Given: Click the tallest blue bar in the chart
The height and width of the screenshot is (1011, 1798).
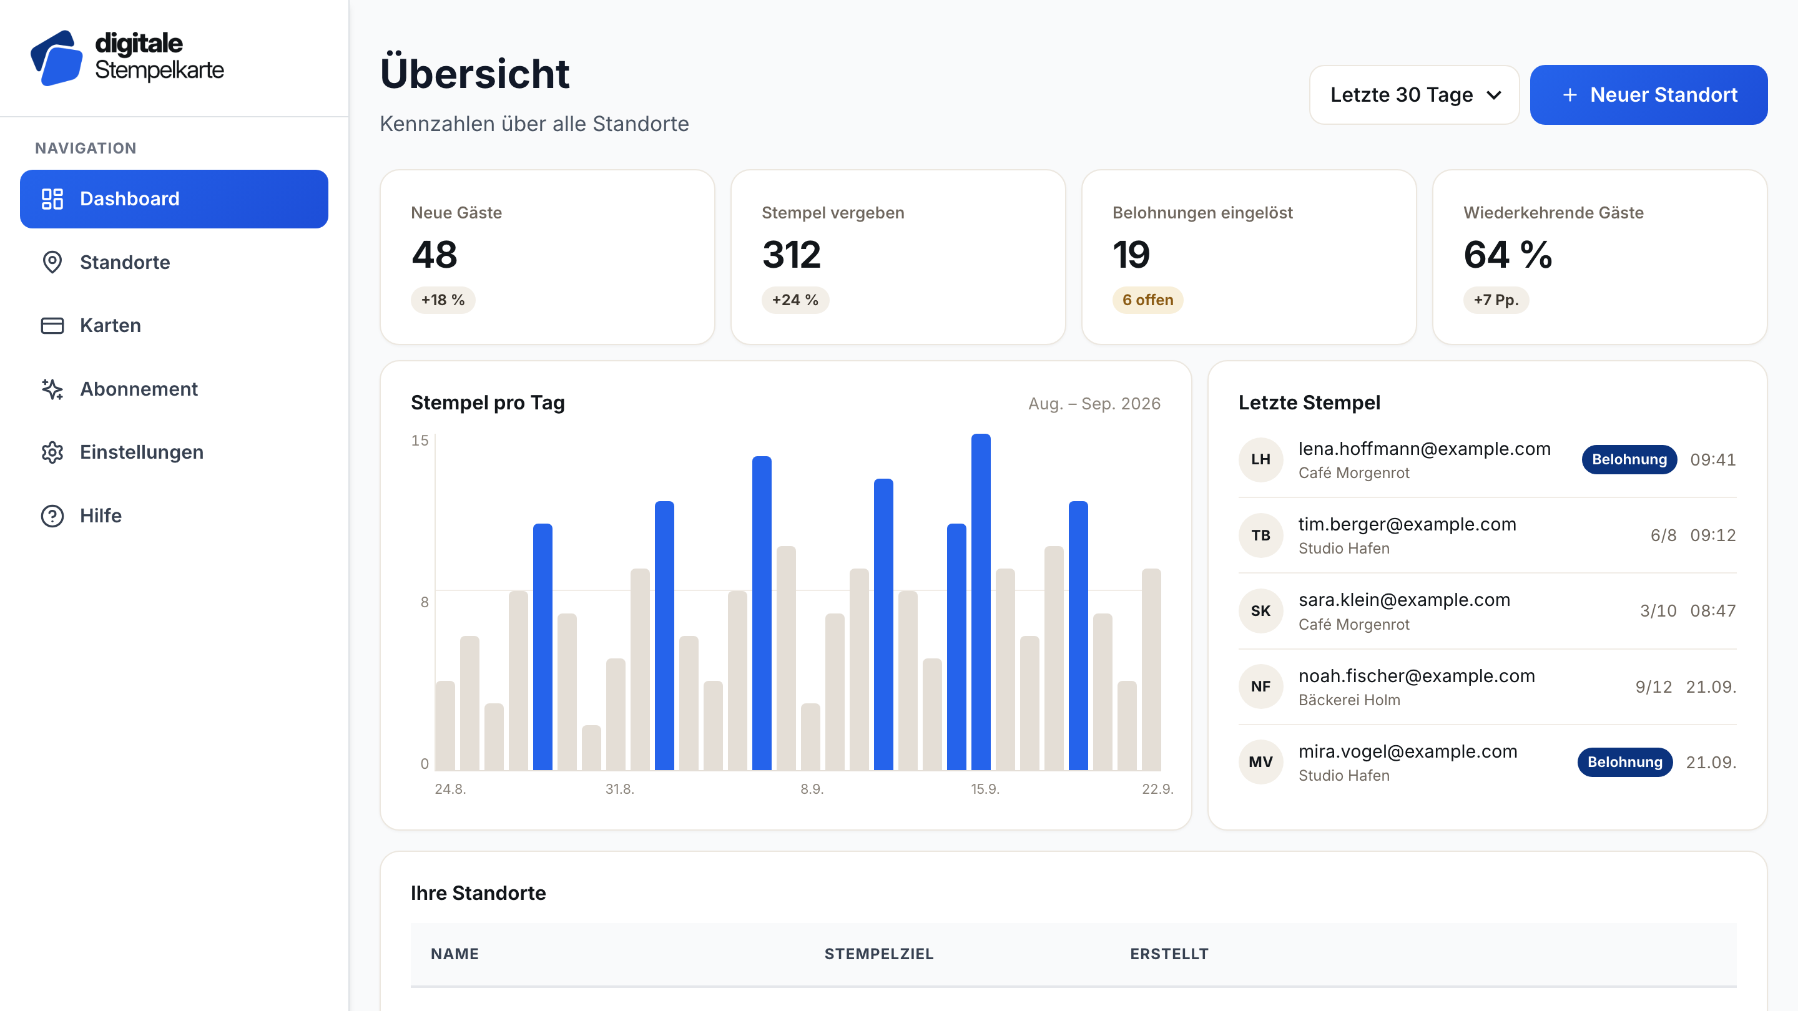Looking at the screenshot, I should (x=981, y=602).
